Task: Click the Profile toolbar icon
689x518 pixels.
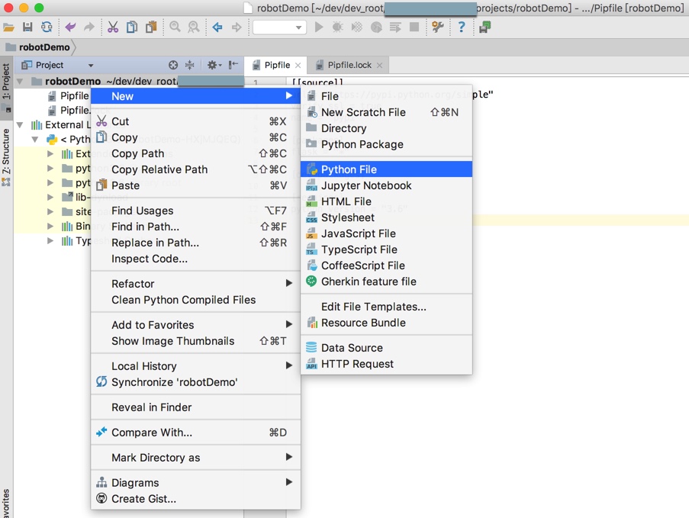Action: pyautogui.click(x=376, y=27)
